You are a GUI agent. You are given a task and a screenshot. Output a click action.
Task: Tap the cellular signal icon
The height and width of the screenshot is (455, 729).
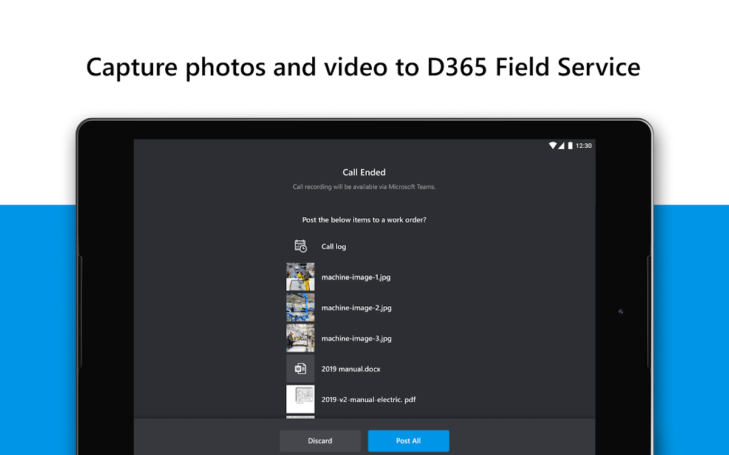(x=561, y=146)
